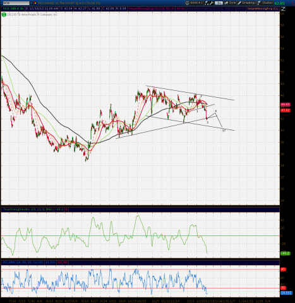Screen dimensions: 295x303
Task: Click the chart scale toggle icon at top right
Action: coord(283,9)
